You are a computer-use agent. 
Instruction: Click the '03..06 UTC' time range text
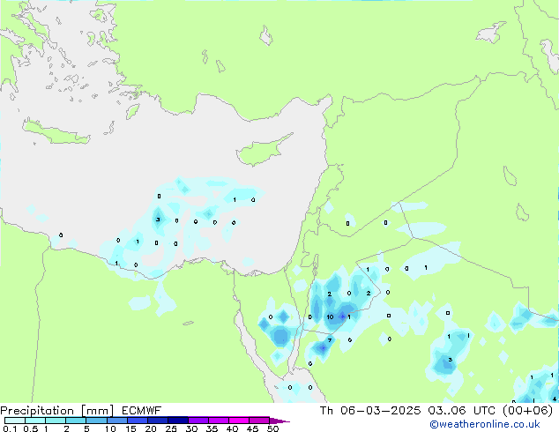460,411
